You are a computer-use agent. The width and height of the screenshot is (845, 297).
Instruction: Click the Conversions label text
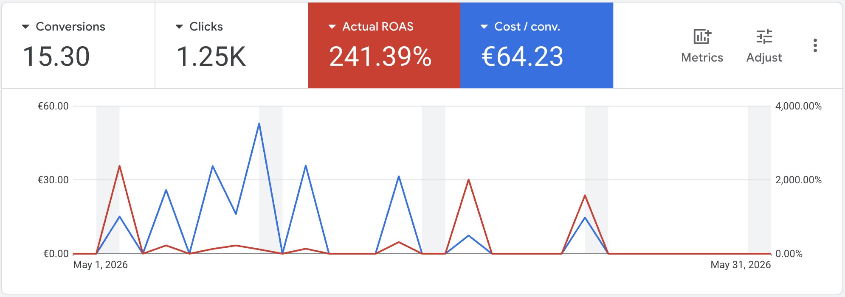coord(70,27)
